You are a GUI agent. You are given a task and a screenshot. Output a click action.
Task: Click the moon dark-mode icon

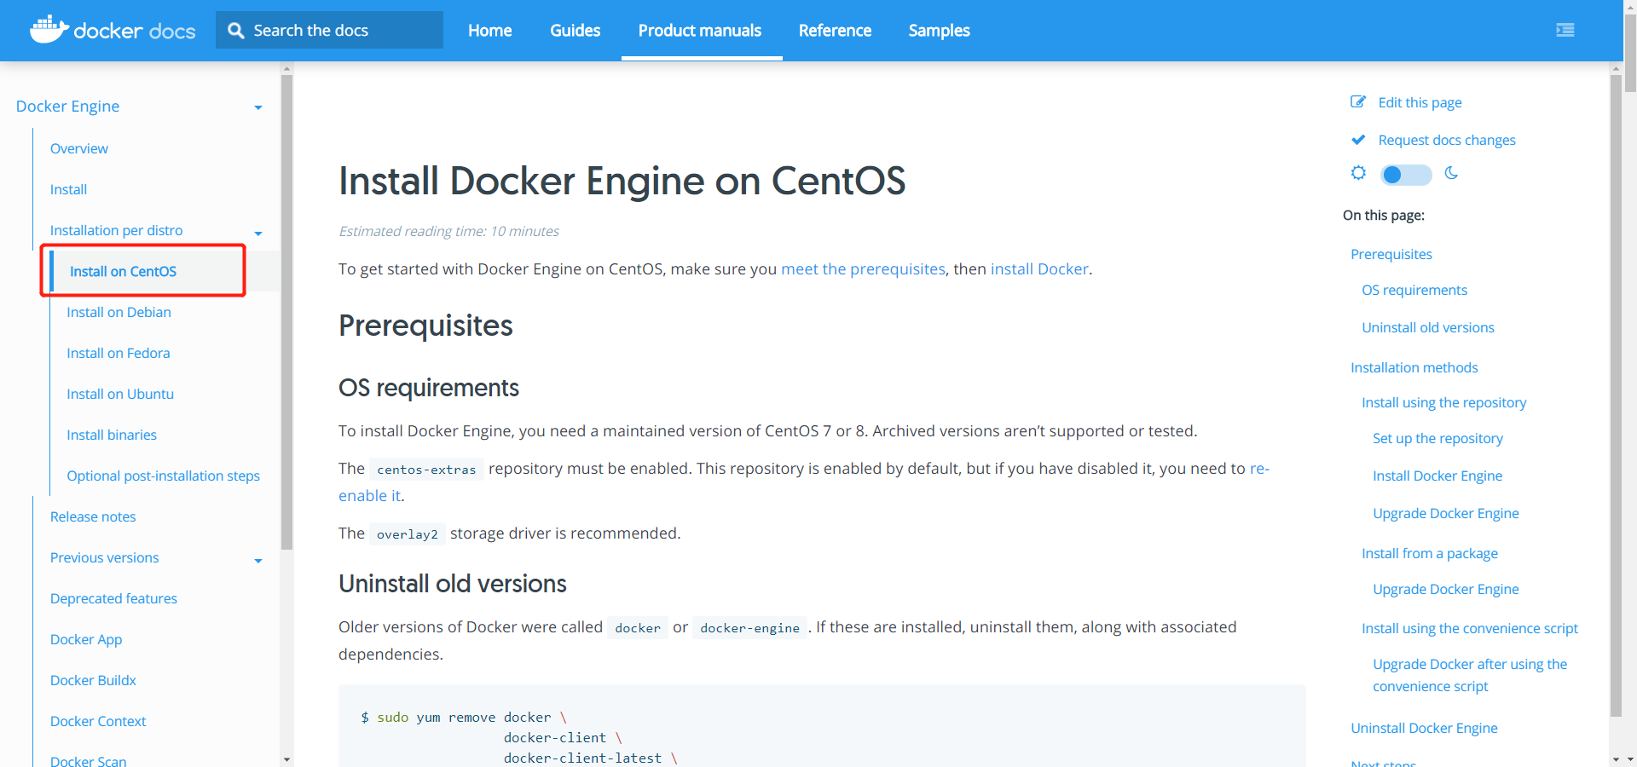1451,174
